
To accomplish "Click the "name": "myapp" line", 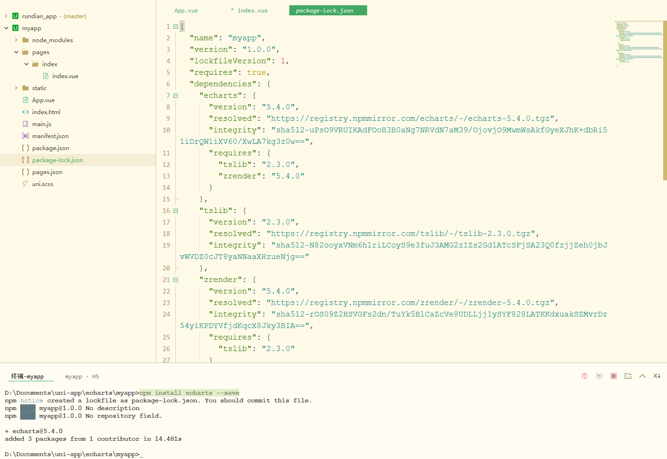I will [227, 38].
